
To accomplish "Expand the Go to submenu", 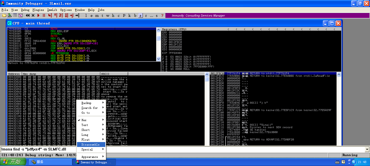I will [91, 113].
